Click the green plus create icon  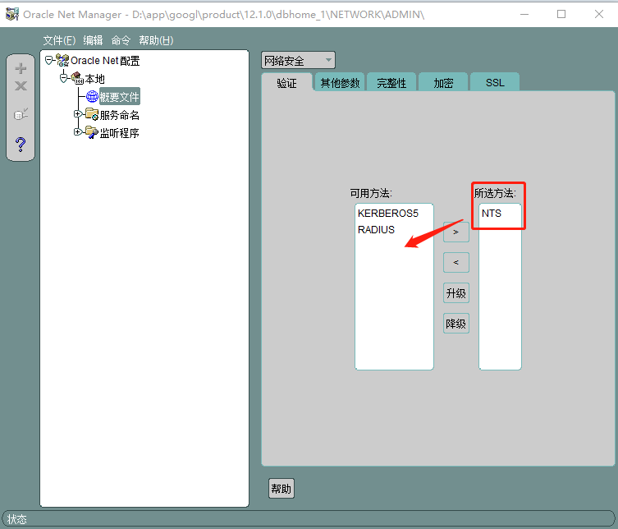pyautogui.click(x=21, y=69)
